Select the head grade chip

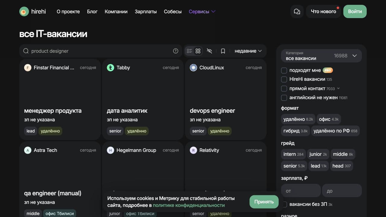(x=342, y=166)
